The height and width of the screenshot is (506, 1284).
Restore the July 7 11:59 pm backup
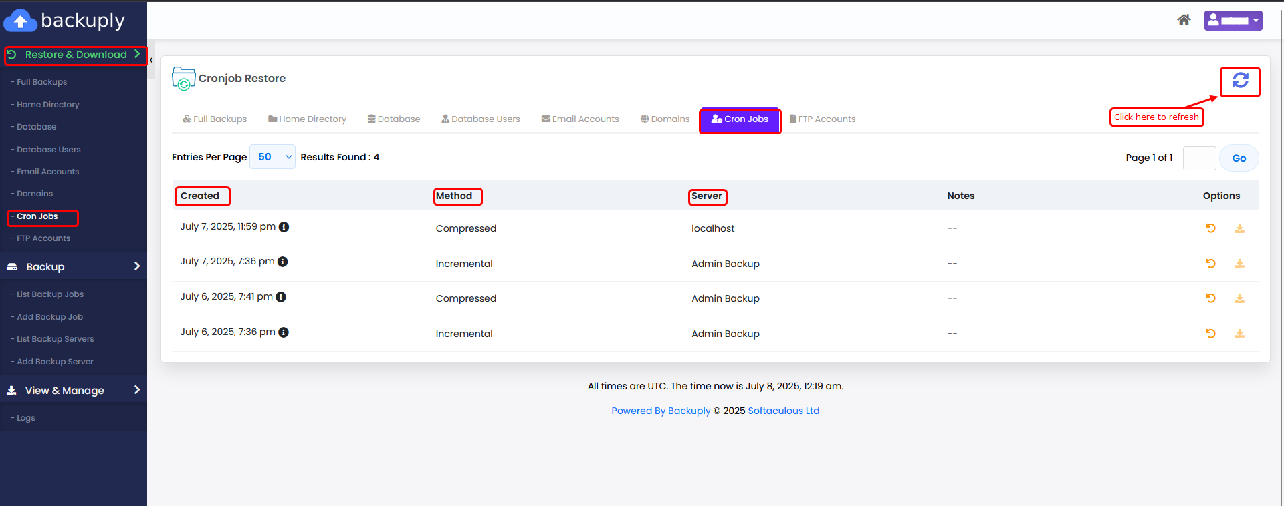(1210, 228)
